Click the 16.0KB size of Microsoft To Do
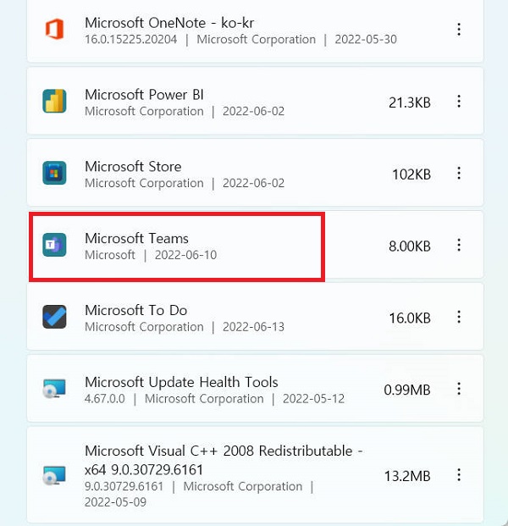 click(410, 318)
